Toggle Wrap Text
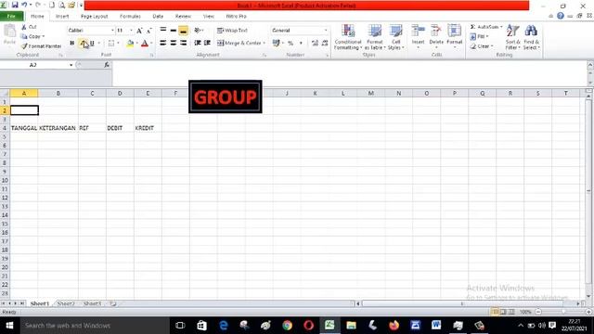Viewport: 594px width, 334px height. [x=232, y=31]
